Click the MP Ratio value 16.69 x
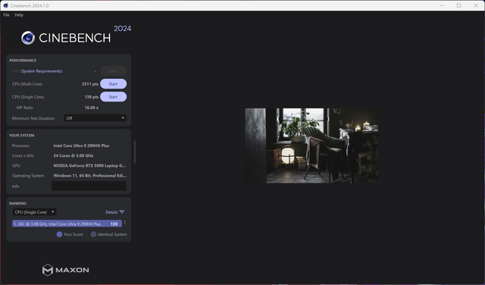This screenshot has height=285, width=485. 92,108
